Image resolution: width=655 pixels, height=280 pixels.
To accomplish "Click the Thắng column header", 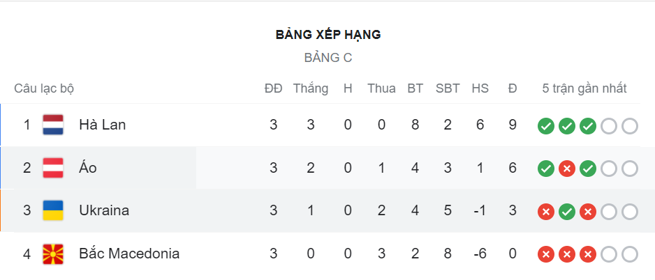I will (310, 88).
